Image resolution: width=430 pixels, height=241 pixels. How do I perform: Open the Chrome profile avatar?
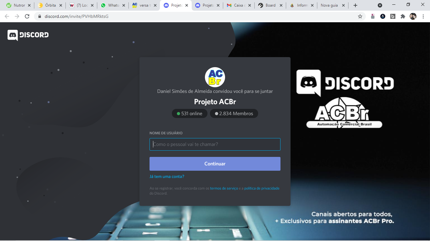413,16
